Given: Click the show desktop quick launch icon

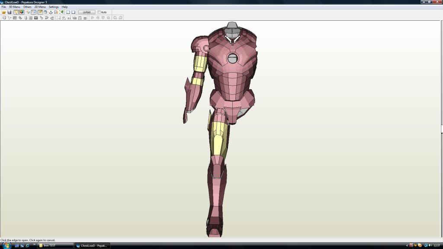Looking at the screenshot, I should (17, 246).
